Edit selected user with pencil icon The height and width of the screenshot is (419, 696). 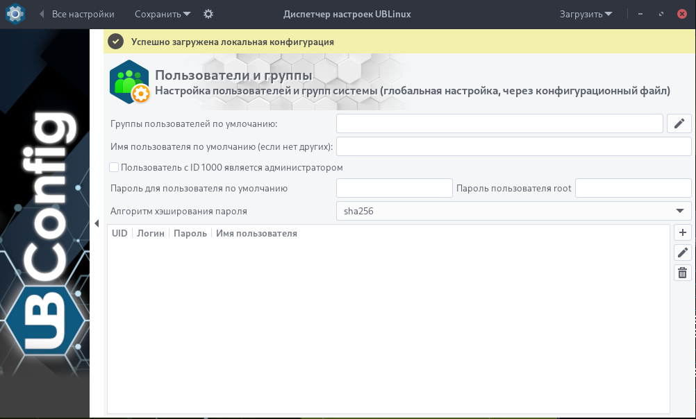point(682,253)
